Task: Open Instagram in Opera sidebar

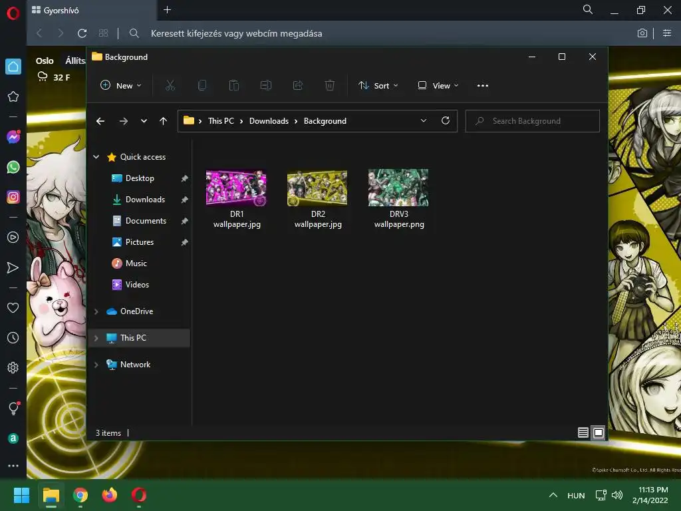Action: click(x=13, y=197)
